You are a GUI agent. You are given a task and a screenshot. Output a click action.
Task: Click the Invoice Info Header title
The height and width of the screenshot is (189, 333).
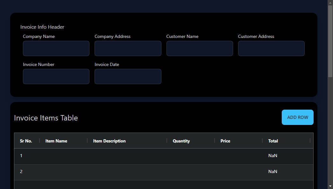point(42,27)
